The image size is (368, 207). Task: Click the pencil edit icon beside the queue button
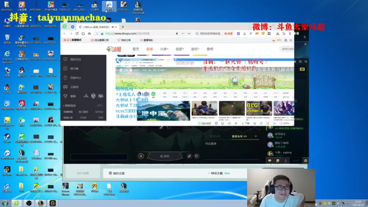coord(189,156)
